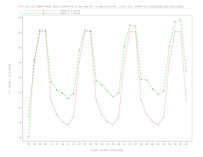Click y-axis tick label 8
Screen dimensions: 203x157
click(x=20, y=122)
